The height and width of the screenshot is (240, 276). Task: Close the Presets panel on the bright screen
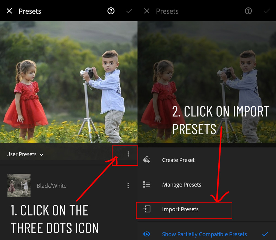pos(9,11)
